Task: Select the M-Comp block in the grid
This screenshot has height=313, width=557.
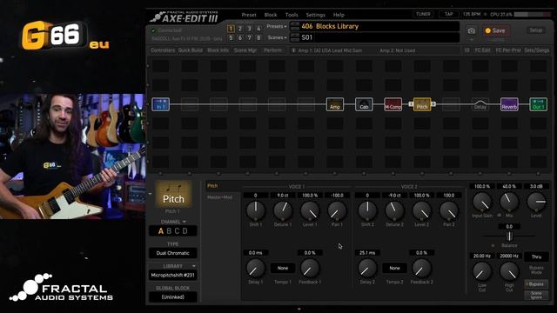Action: click(x=393, y=104)
